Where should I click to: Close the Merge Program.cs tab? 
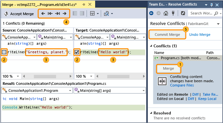click(x=90, y=4)
